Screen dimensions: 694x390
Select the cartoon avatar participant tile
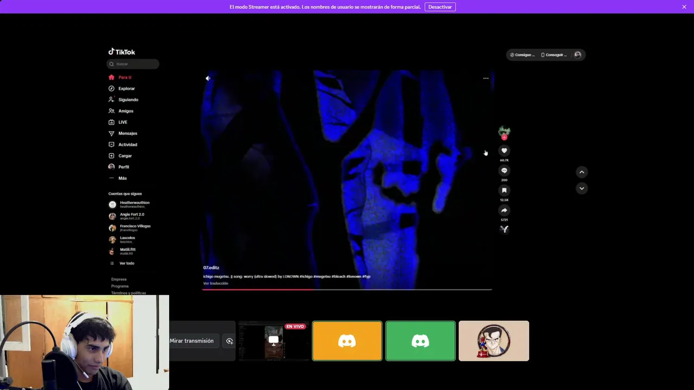(494, 341)
